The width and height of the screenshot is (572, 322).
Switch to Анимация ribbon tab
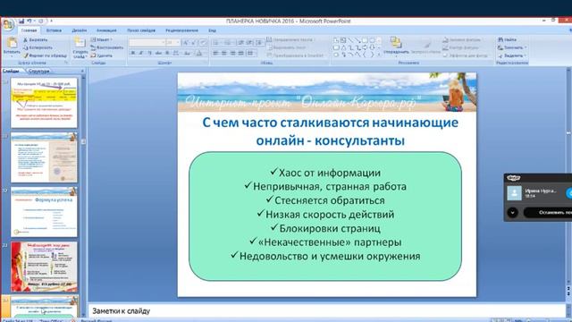pos(106,30)
